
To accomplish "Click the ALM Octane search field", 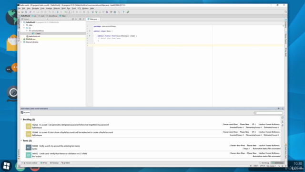I will (x=268, y=113).
